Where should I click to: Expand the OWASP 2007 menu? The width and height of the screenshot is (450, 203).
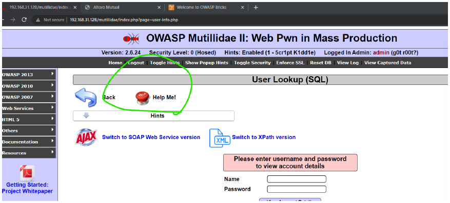click(29, 97)
